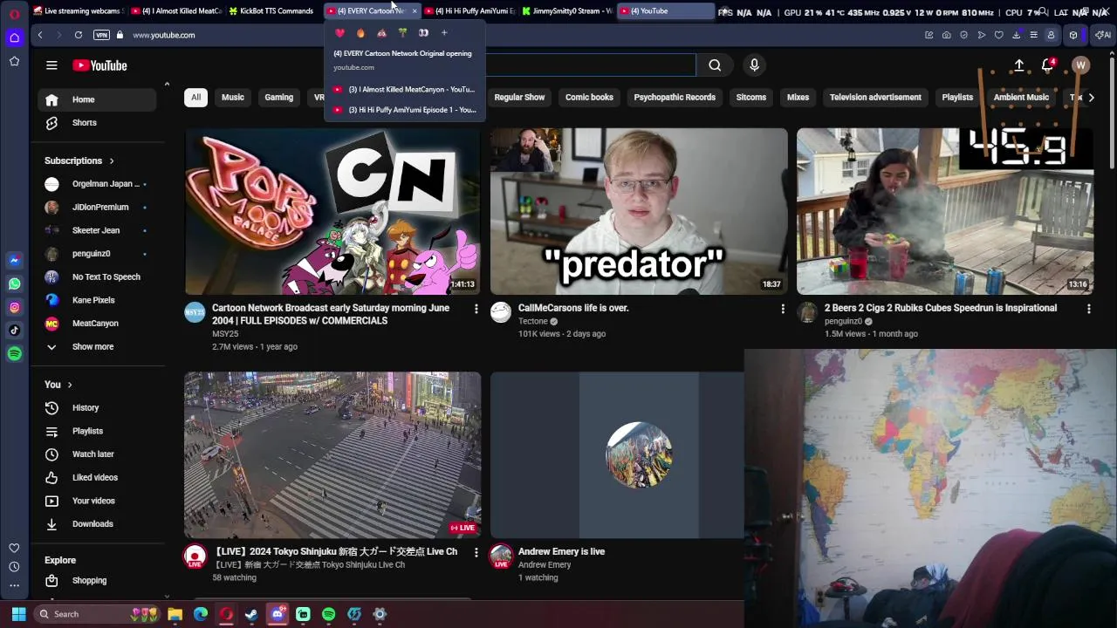Open the W account avatar menu

coord(1080,65)
